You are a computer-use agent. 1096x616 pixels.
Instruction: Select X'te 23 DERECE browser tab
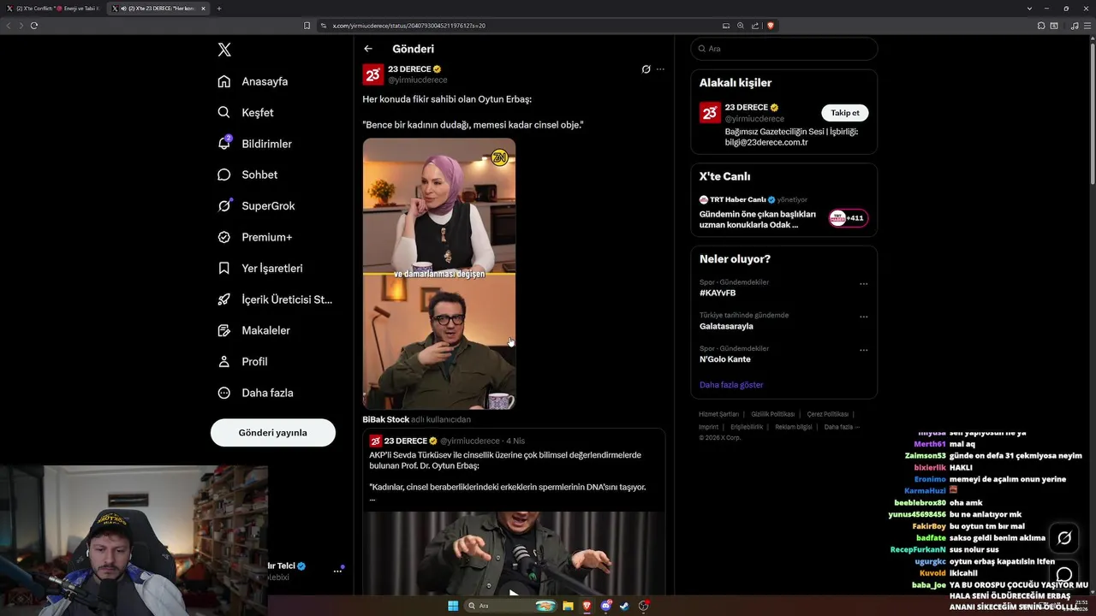(x=158, y=9)
